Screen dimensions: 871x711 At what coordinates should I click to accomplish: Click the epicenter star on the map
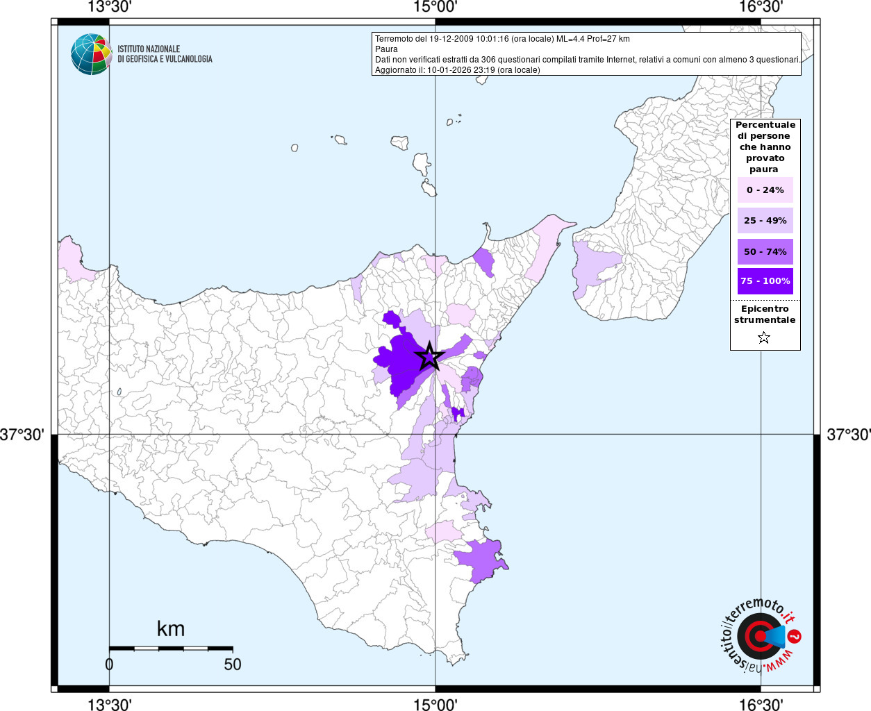point(429,357)
